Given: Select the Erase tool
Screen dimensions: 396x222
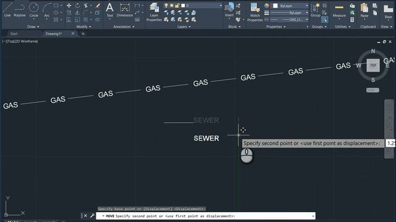Looking at the screenshot, I should pyautogui.click(x=98, y=6).
